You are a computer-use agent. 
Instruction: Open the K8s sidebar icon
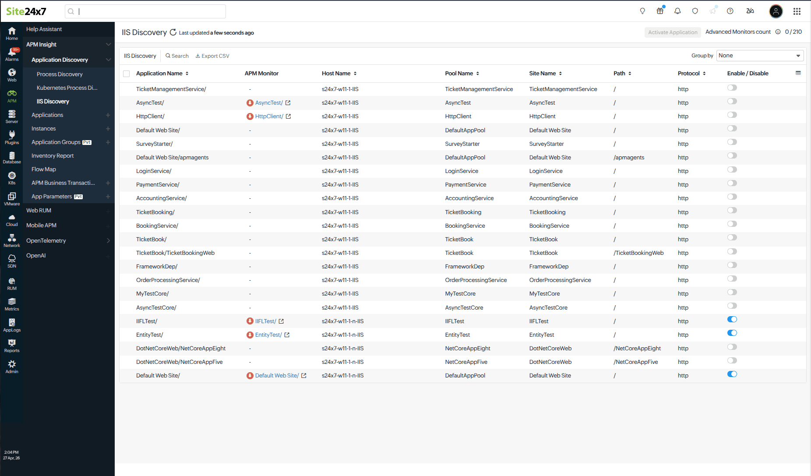12,178
